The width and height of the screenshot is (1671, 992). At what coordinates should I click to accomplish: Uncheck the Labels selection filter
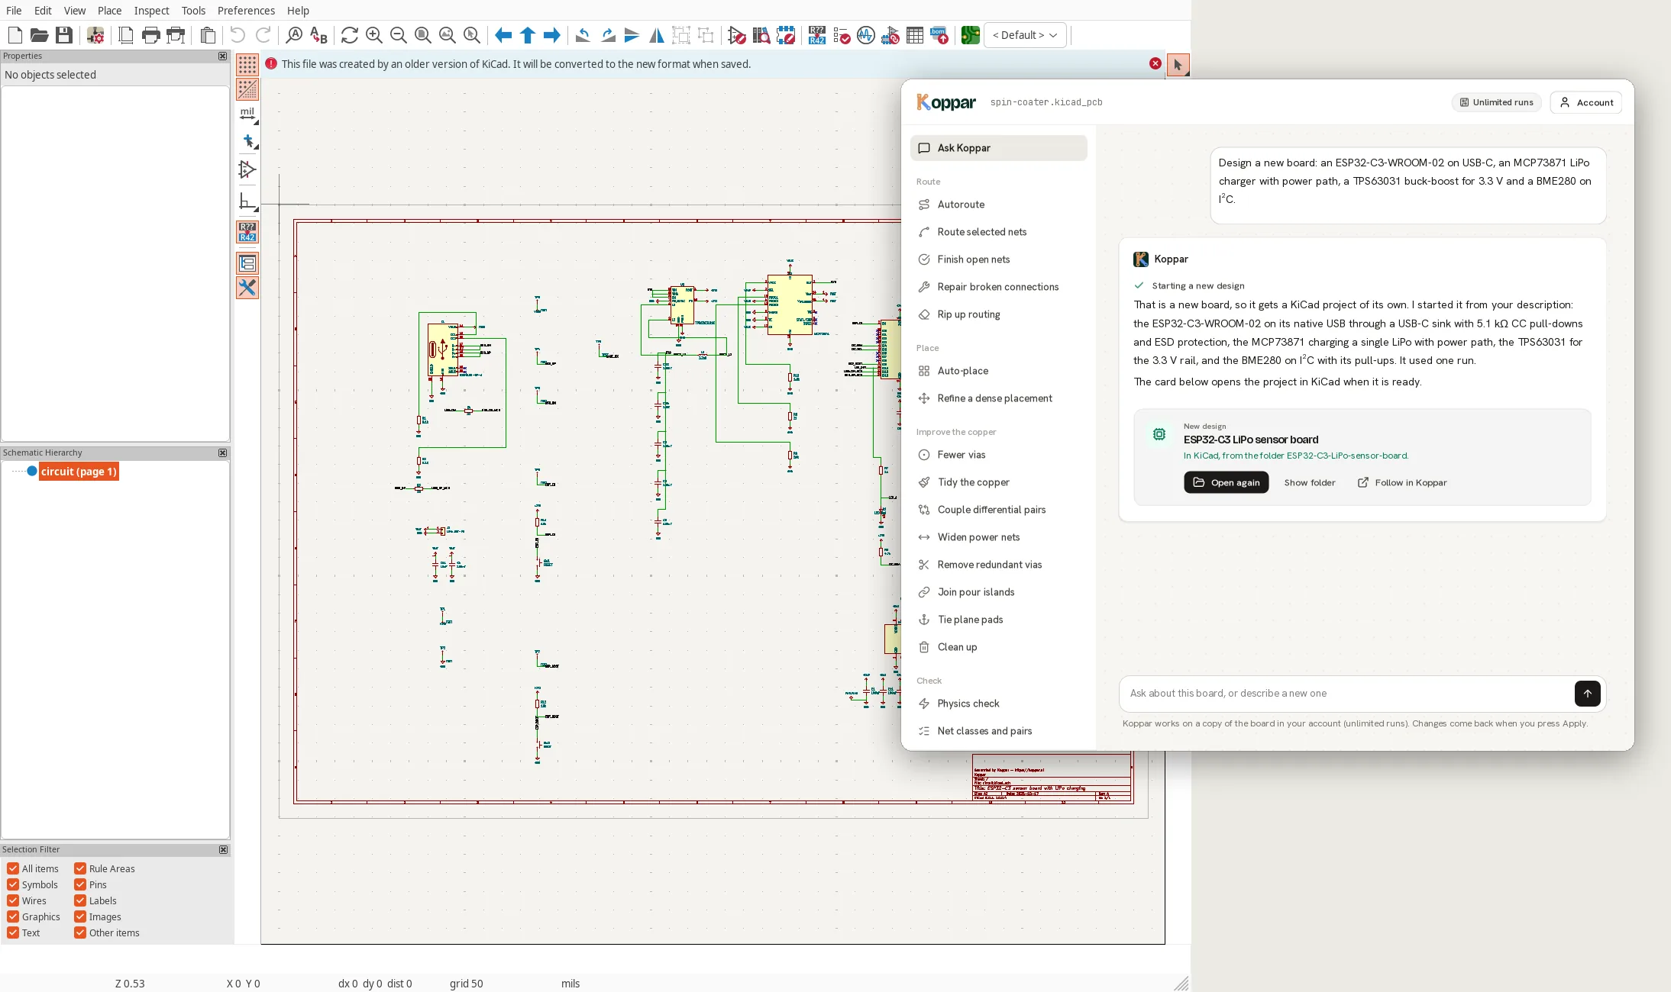80,900
